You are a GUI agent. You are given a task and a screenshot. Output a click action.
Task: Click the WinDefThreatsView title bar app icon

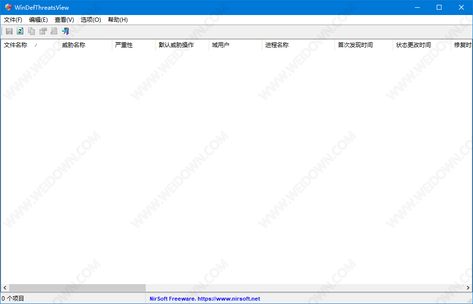8,7
